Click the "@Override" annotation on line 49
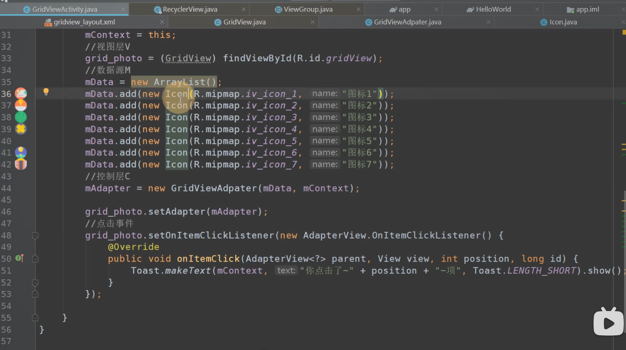This screenshot has width=626, height=350. [x=133, y=247]
